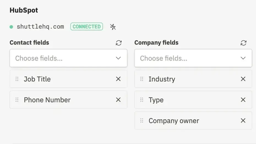Click the green connection status dot

[11, 27]
